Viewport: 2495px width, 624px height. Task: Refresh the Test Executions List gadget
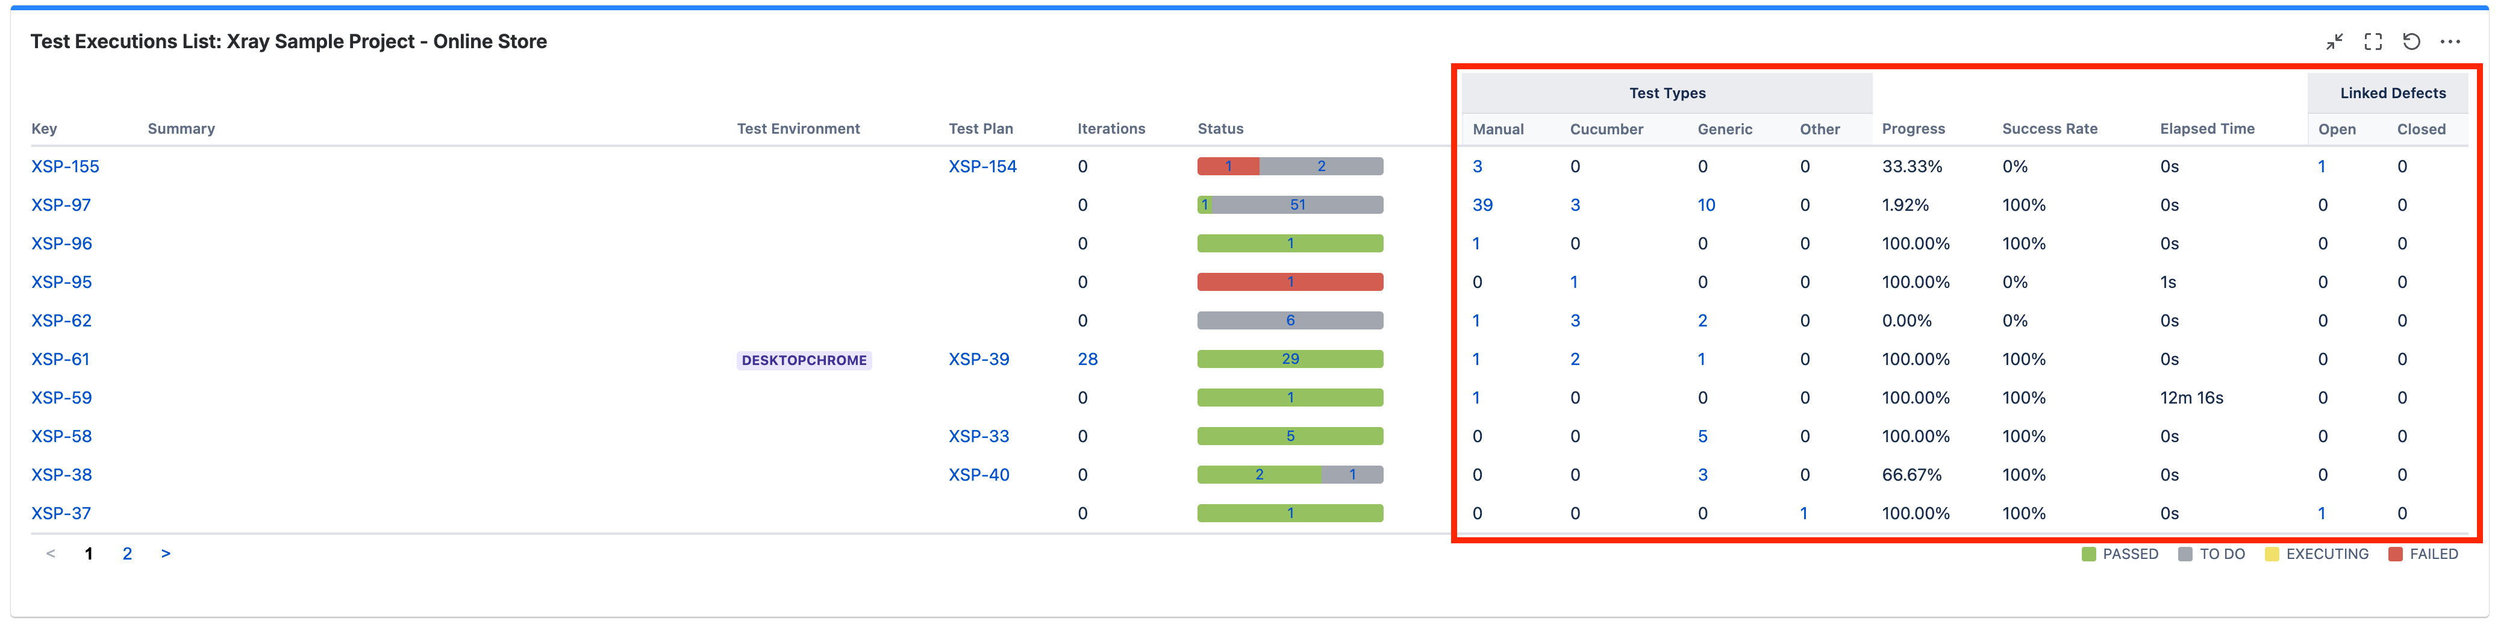[2411, 42]
